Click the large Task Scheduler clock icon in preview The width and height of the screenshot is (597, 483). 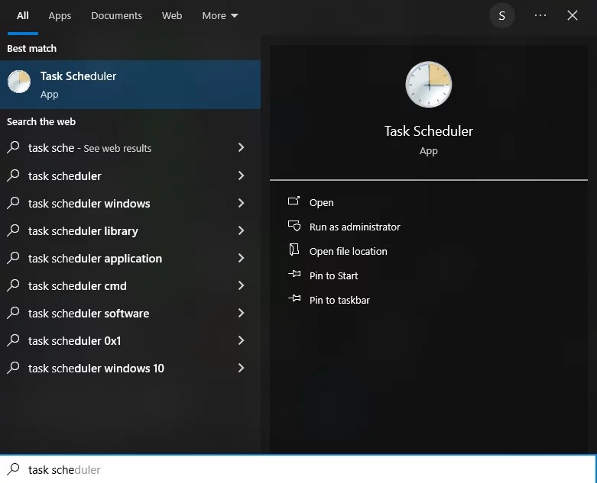[x=429, y=85]
